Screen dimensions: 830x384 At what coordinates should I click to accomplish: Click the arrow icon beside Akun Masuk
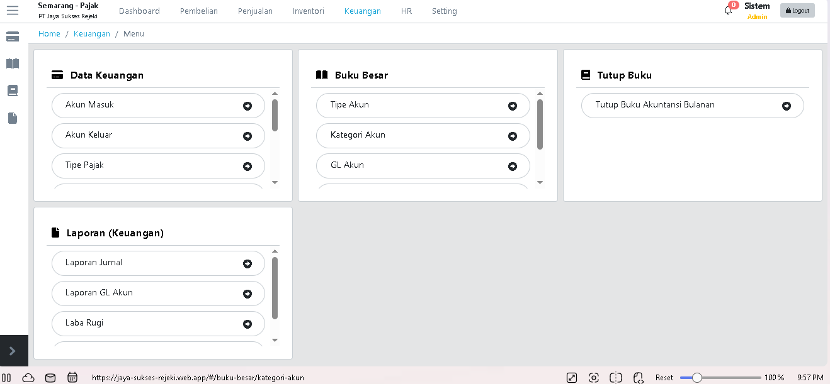click(247, 106)
